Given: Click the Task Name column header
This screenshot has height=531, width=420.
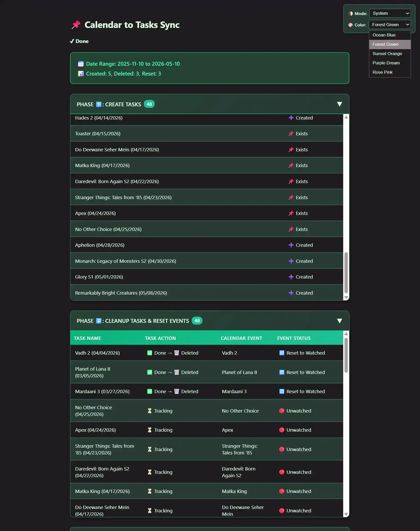Looking at the screenshot, I should click(x=87, y=338).
